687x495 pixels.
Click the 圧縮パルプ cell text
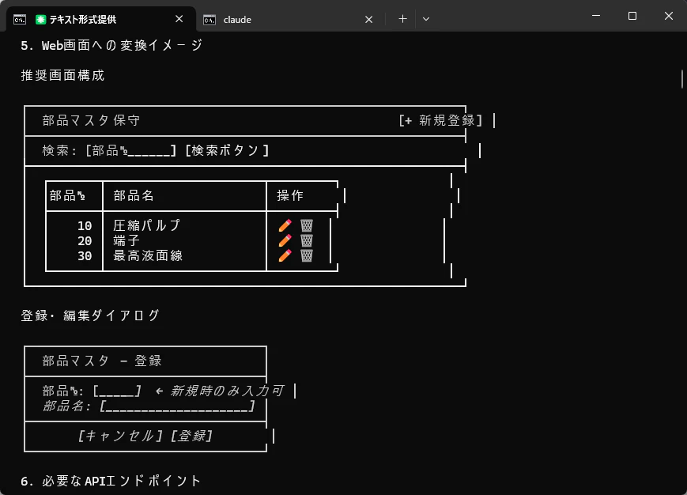coord(147,225)
